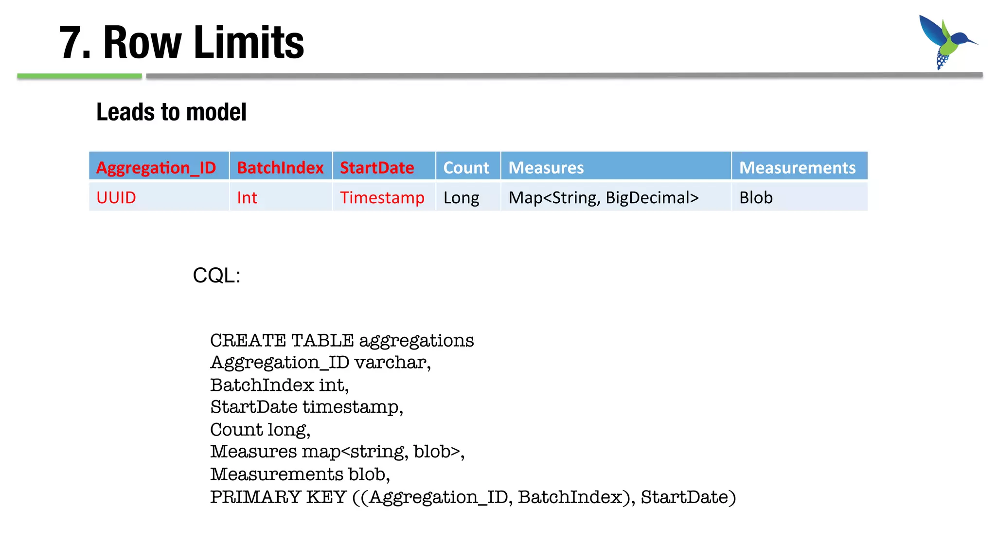This screenshot has width=996, height=560.
Task: Click the 'Blob' table cell
Action: point(800,196)
